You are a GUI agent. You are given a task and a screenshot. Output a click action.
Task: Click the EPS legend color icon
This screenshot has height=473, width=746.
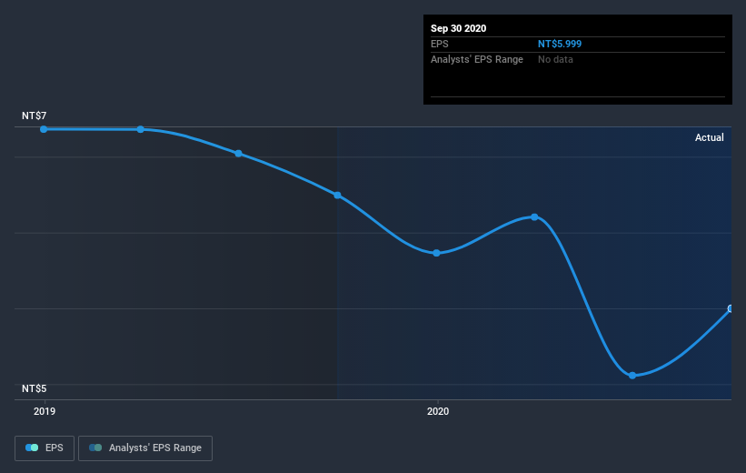tap(32, 448)
